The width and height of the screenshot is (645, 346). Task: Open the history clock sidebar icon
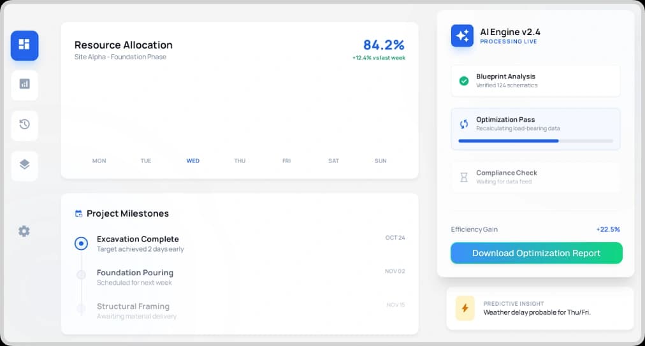(25, 125)
